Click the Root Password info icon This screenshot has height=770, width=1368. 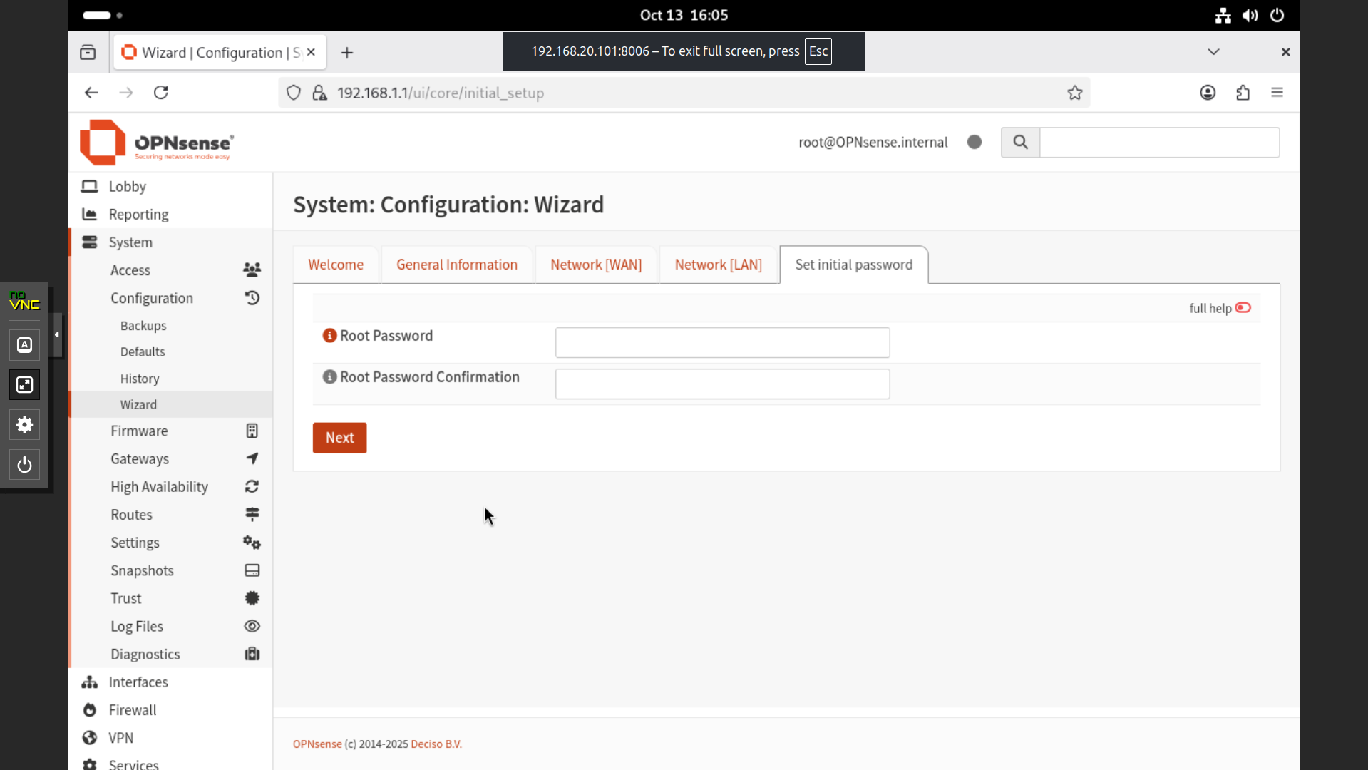pos(329,336)
